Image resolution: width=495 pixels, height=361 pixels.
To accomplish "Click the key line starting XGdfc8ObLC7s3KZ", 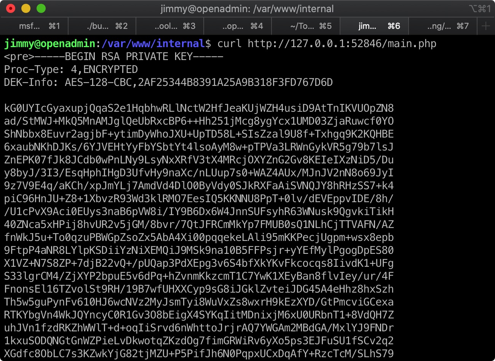I will click(199, 354).
